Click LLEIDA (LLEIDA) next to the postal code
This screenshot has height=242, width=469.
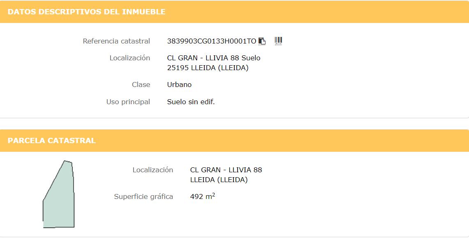(220, 68)
